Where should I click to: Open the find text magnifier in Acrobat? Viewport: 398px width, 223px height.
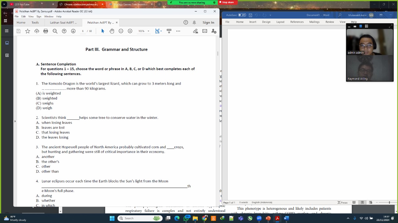pos(55,31)
